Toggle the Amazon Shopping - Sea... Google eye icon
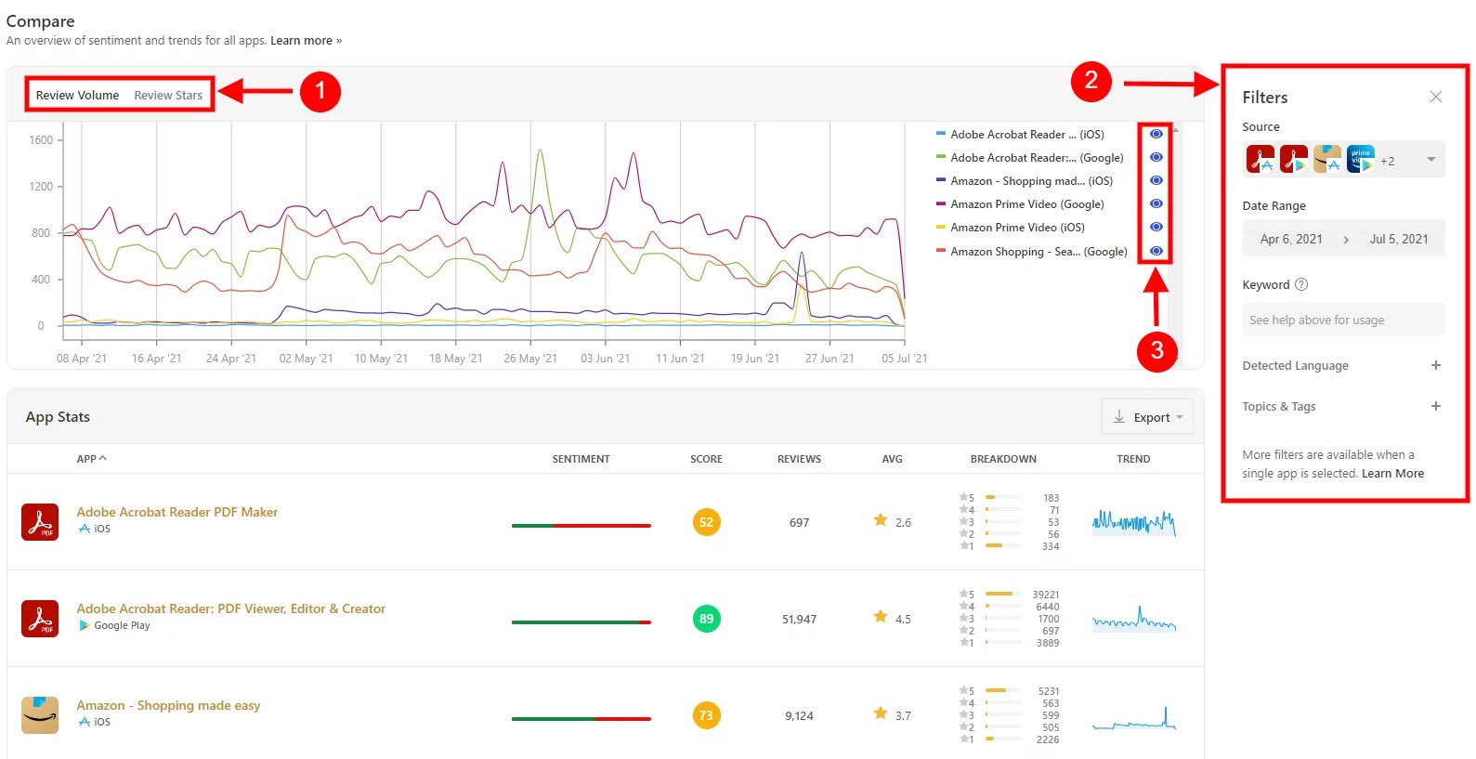Screen dimensions: 1476x759 1156,251
